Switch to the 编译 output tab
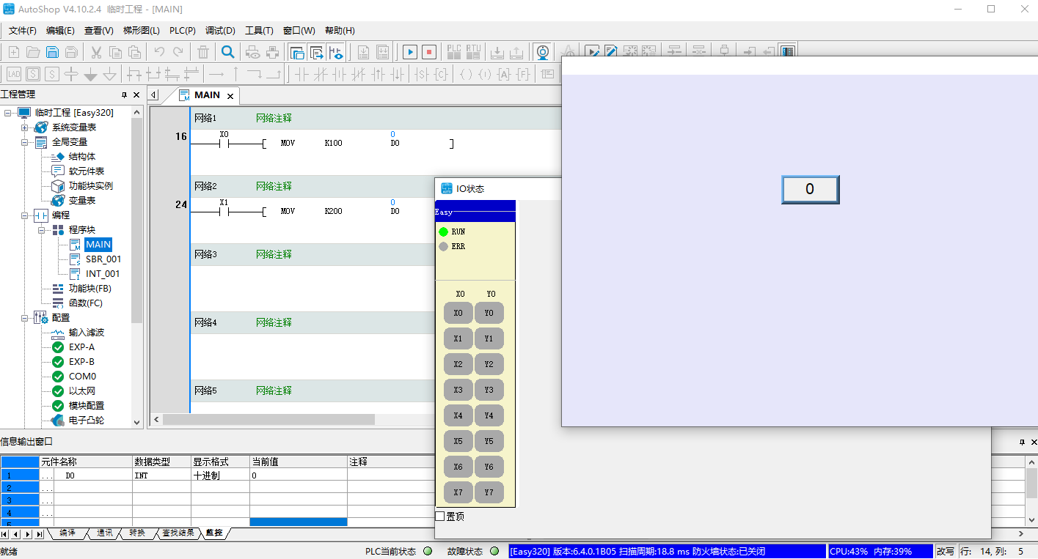This screenshot has height=559, width=1038. [x=67, y=533]
